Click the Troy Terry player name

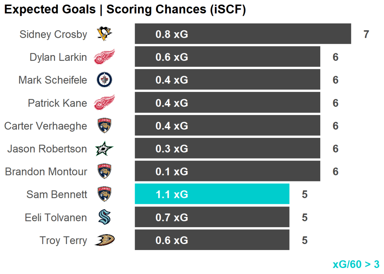click(x=63, y=240)
